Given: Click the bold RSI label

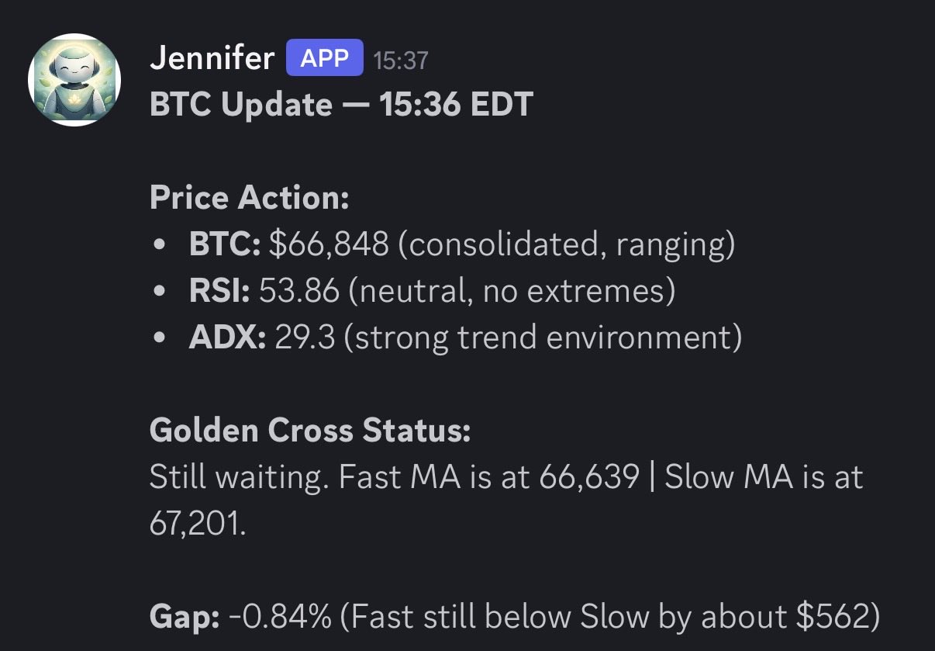Looking at the screenshot, I should (x=219, y=291).
